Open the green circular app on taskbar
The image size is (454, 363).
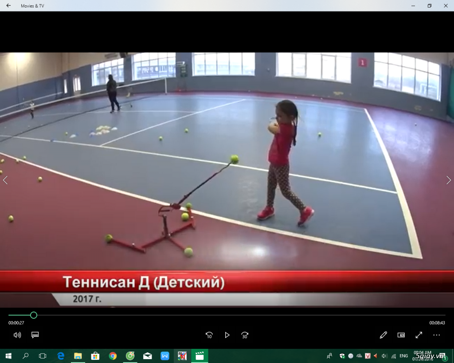pos(130,356)
